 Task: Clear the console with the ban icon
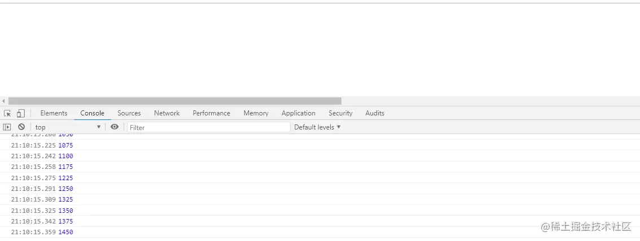click(x=21, y=127)
